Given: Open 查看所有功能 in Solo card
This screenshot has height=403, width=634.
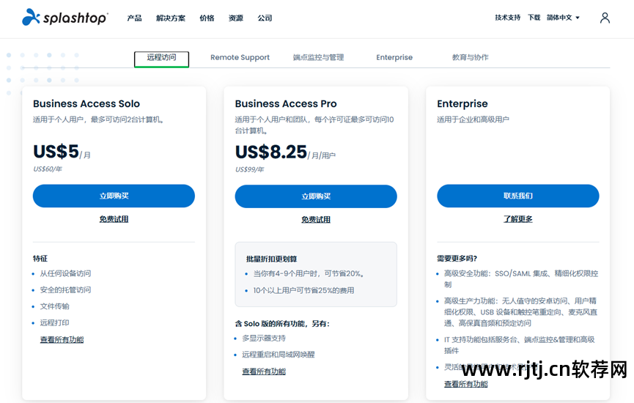Looking at the screenshot, I should pyautogui.click(x=62, y=339).
